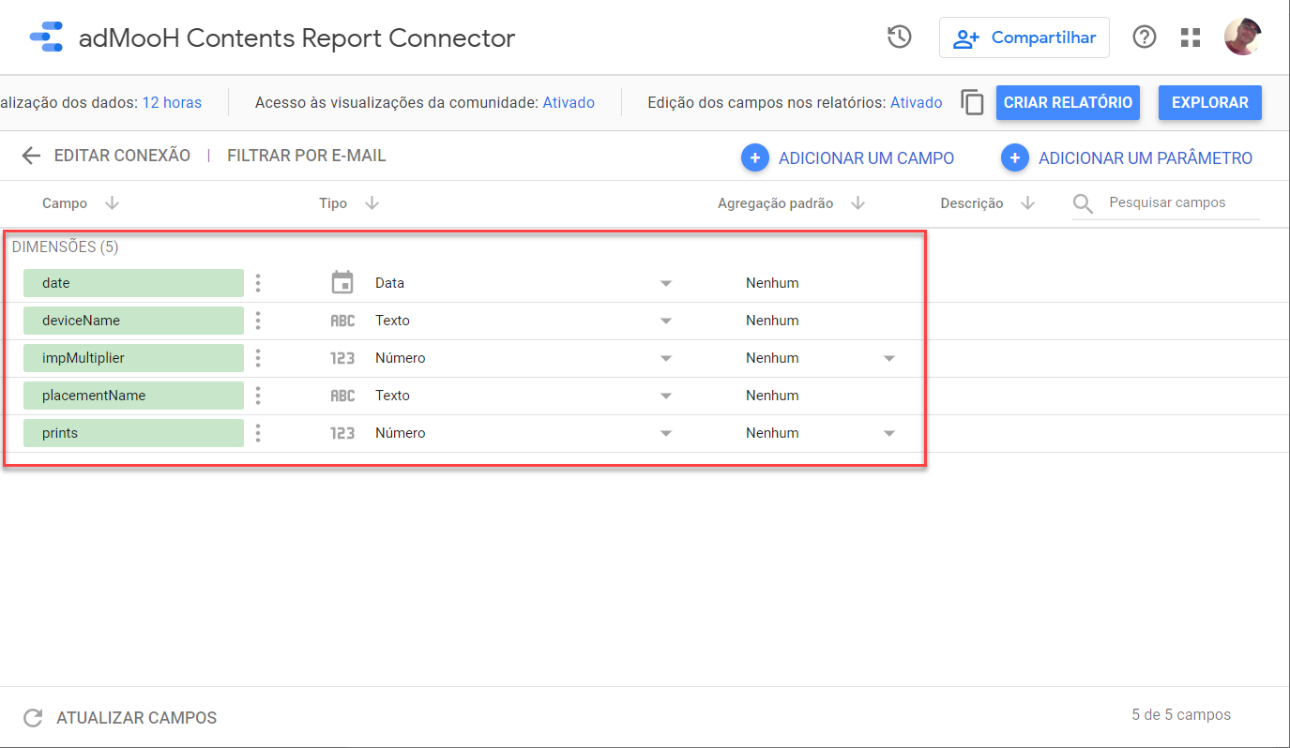
Task: Click the back arrow beside Editar Conexão
Action: (x=32, y=156)
